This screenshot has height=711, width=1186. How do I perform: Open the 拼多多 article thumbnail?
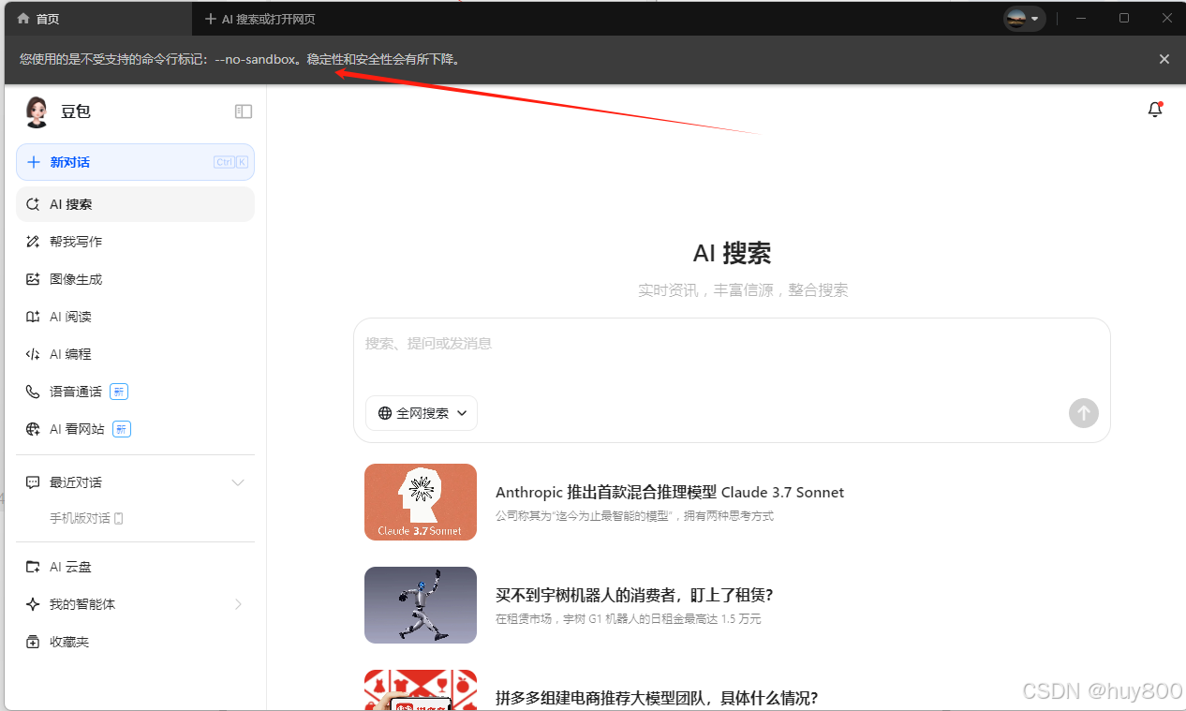421,690
